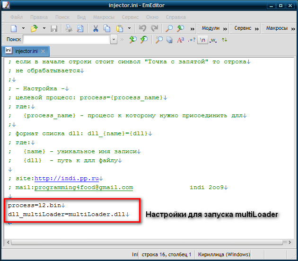Save the file with the diskette icon
Screen dimensions: 298x261
(x=53, y=28)
